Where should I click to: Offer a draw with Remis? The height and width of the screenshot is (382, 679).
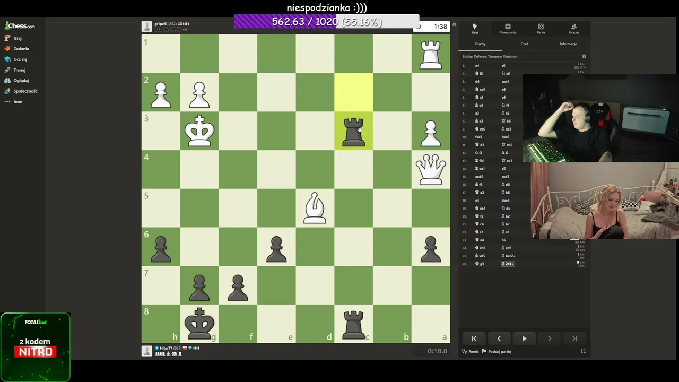click(471, 351)
